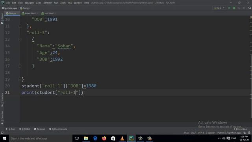Change the CRLF line separator setting

click(193, 133)
